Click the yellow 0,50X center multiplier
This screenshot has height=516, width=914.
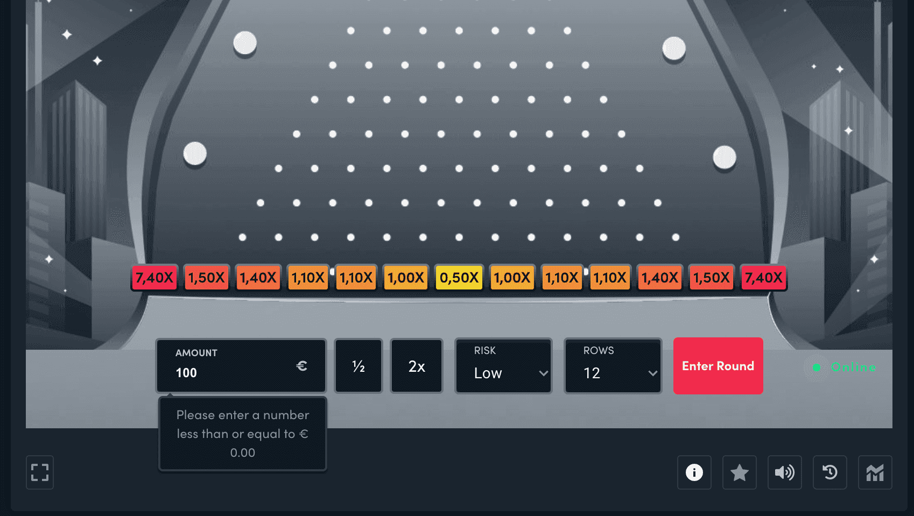459,278
